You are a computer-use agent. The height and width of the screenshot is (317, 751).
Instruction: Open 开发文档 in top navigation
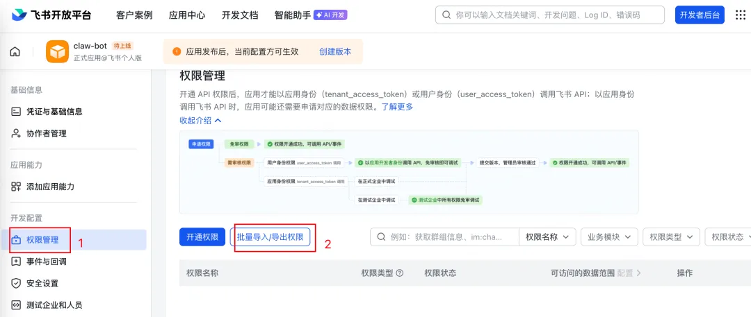pos(240,15)
